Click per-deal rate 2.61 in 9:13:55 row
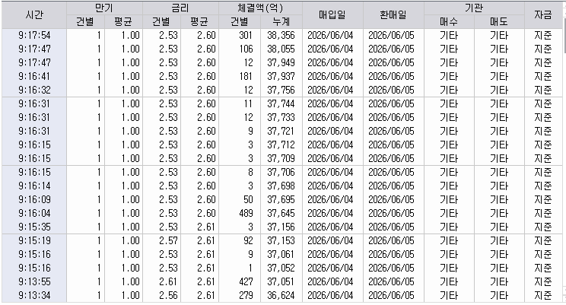This screenshot has width=566, height=305. [161, 281]
